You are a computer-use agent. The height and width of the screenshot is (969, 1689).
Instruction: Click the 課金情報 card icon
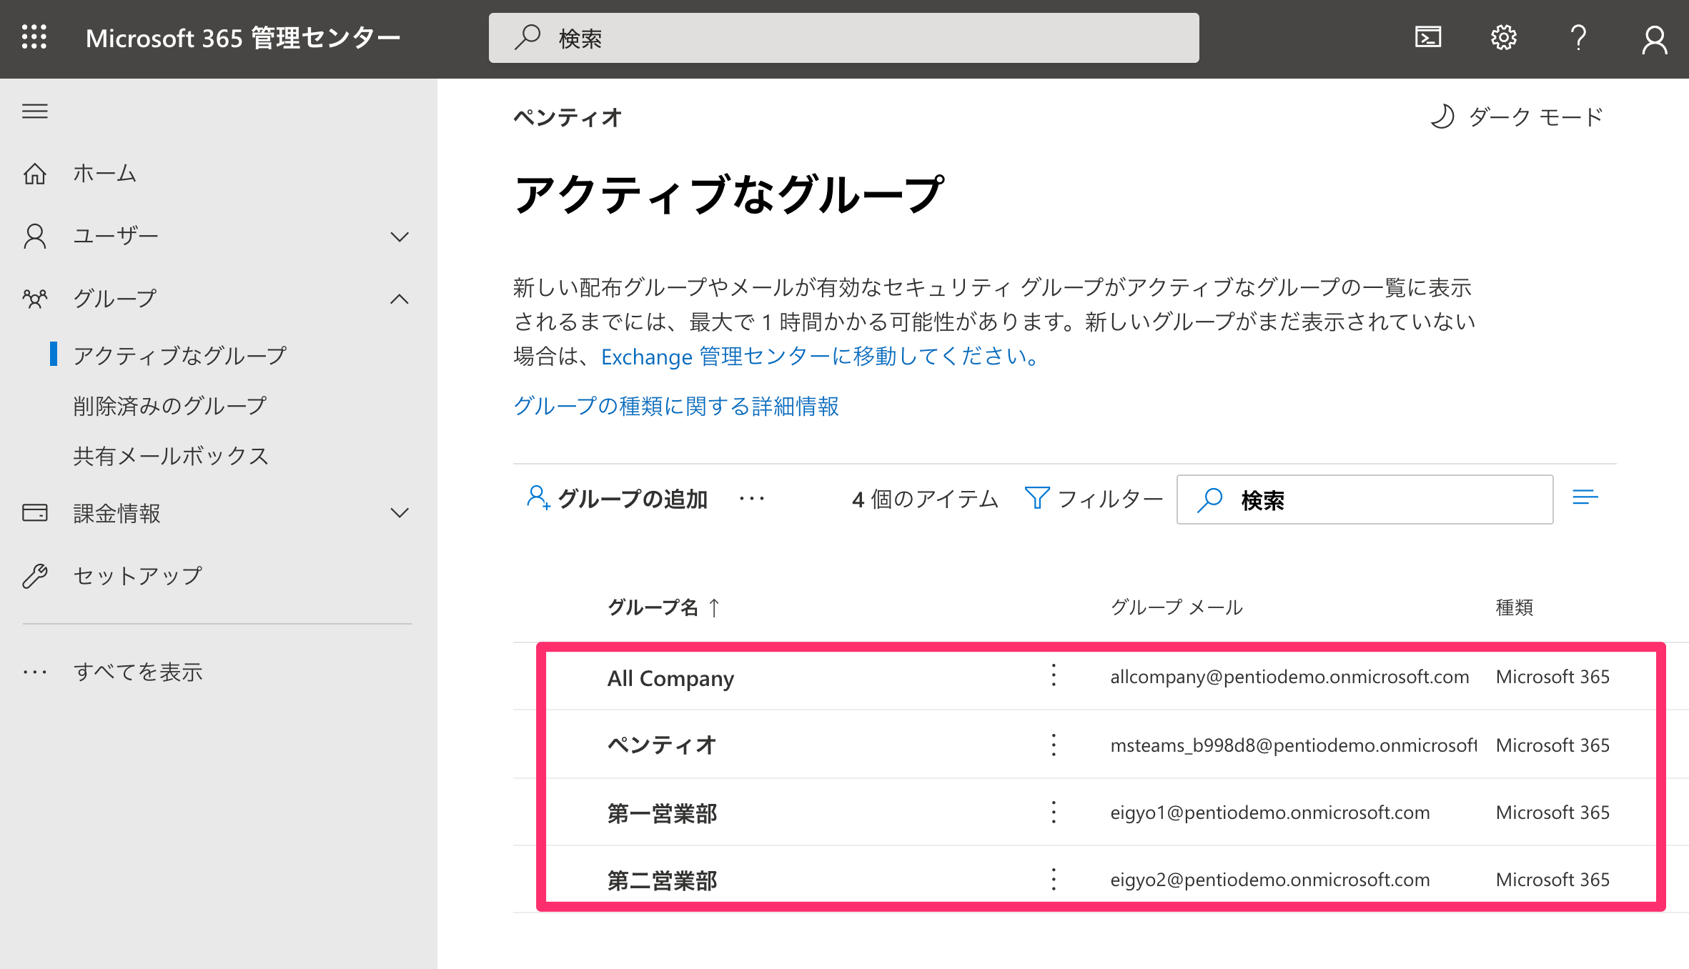point(35,513)
